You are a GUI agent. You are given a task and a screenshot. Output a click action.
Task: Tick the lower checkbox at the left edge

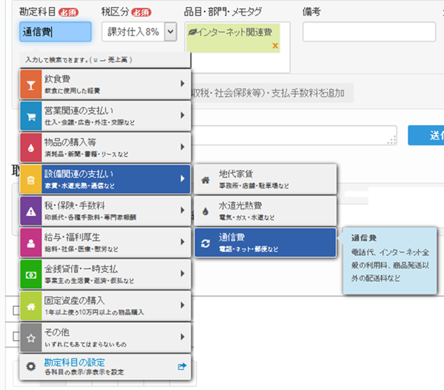pos(16,336)
